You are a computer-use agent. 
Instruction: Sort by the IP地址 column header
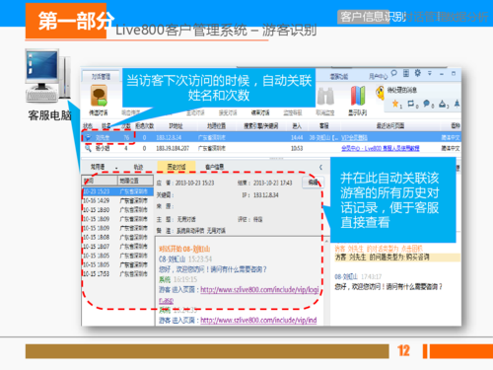[x=176, y=126]
